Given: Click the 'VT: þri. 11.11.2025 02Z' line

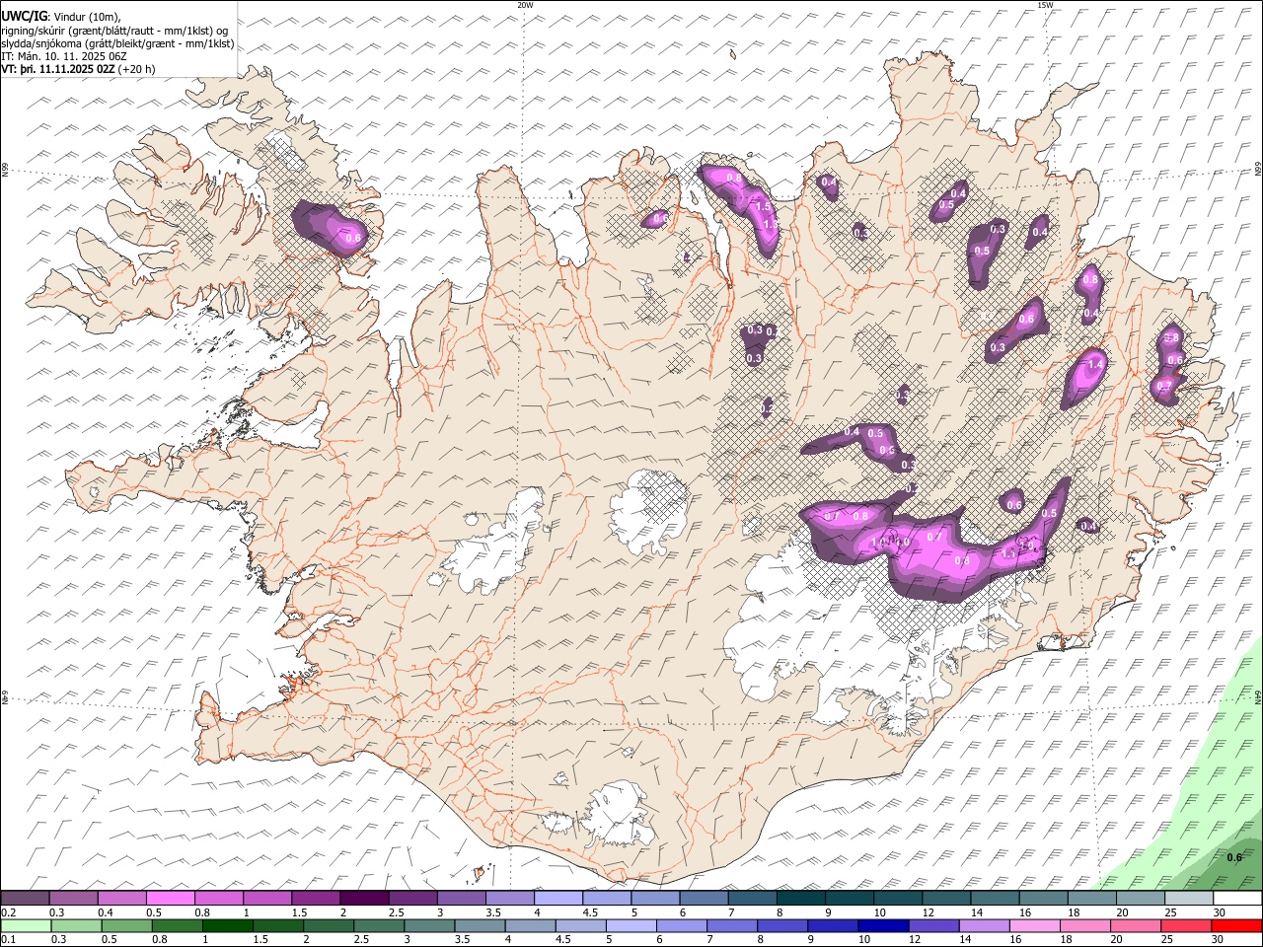Looking at the screenshot, I should (59, 69).
